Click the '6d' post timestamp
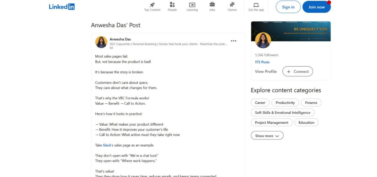Image resolution: width=377 pixels, height=177 pixels. [111, 48]
